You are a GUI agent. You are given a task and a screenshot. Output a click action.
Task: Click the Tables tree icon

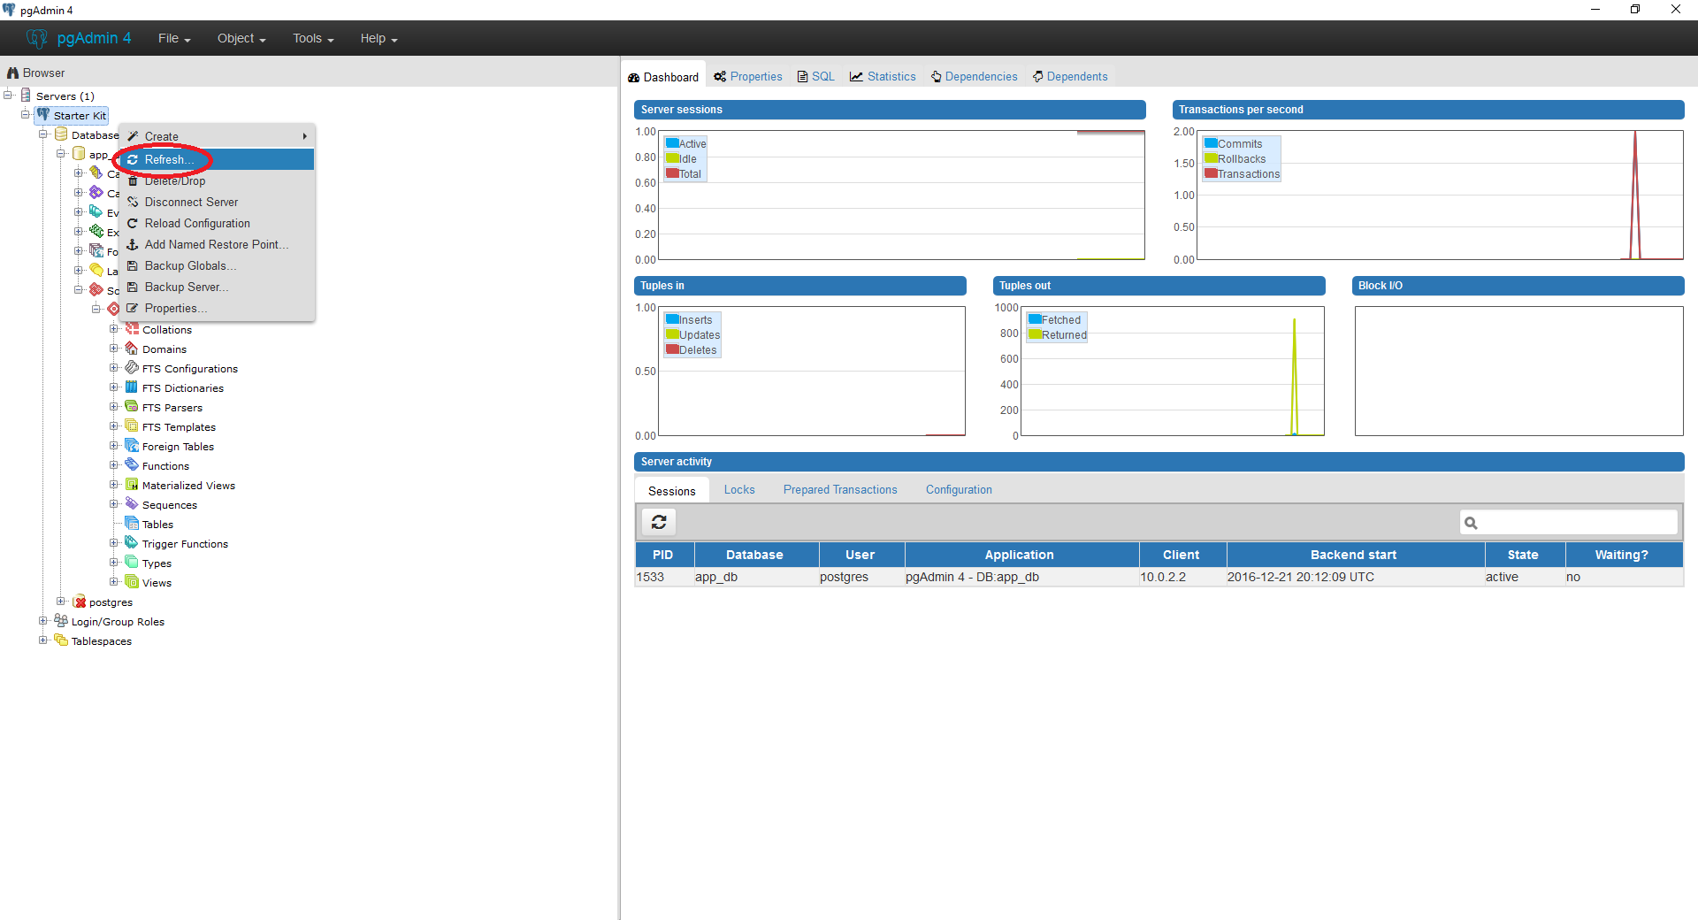pos(132,523)
